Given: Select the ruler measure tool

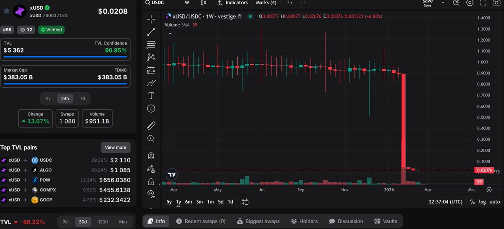Looking at the screenshot, I should pos(151,125).
